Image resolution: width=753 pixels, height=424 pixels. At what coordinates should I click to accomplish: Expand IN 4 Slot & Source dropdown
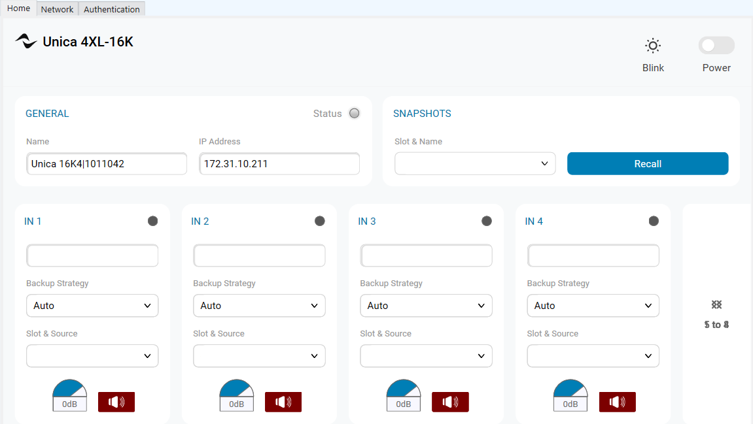point(593,356)
